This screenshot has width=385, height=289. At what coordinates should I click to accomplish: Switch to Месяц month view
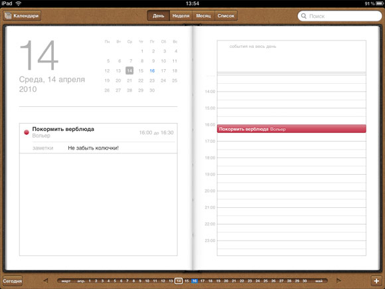point(203,16)
